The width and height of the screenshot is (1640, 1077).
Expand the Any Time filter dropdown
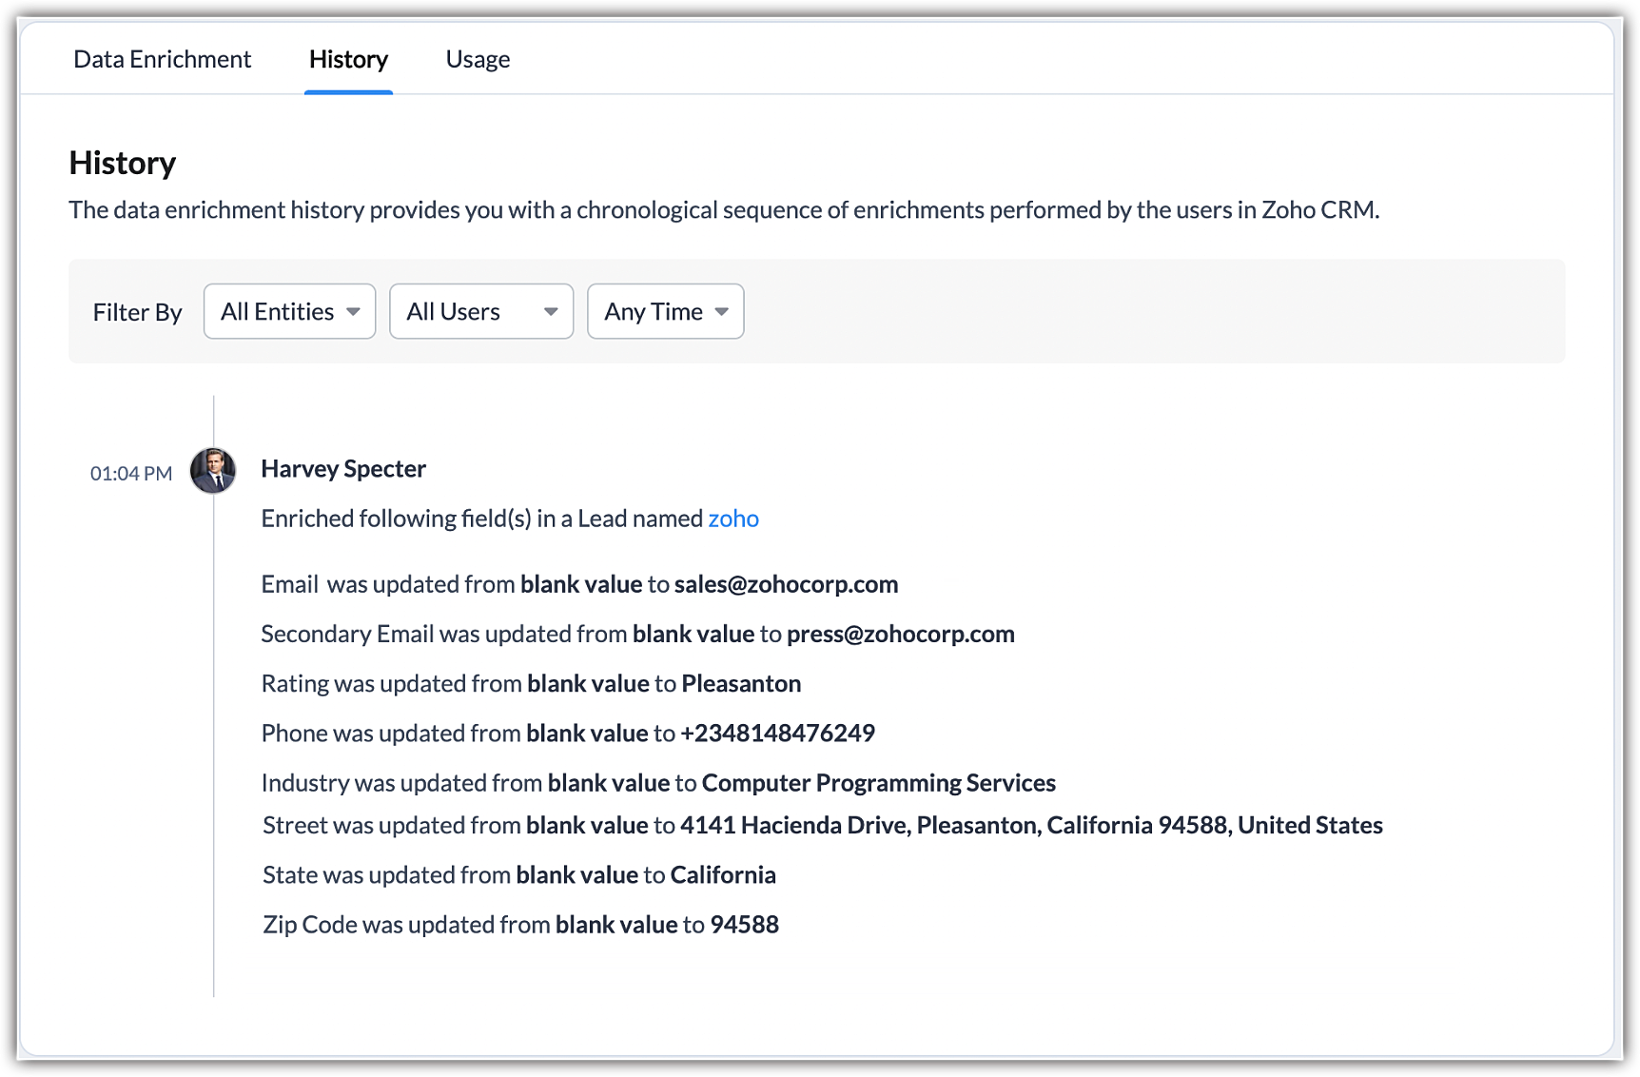point(665,311)
